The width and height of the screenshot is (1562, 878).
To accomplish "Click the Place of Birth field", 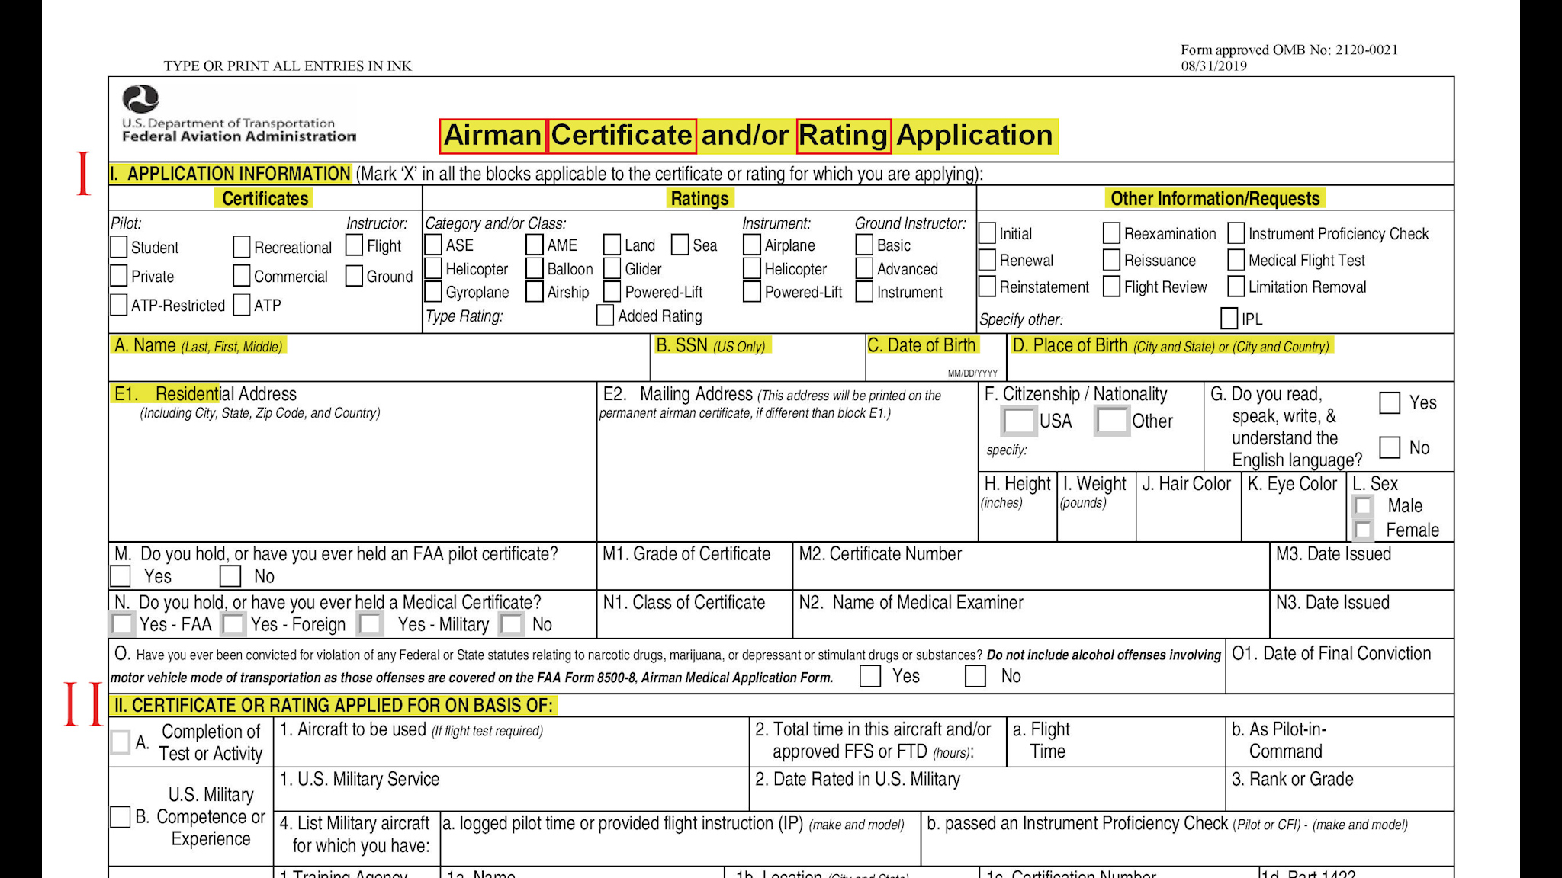I will click(x=1230, y=357).
